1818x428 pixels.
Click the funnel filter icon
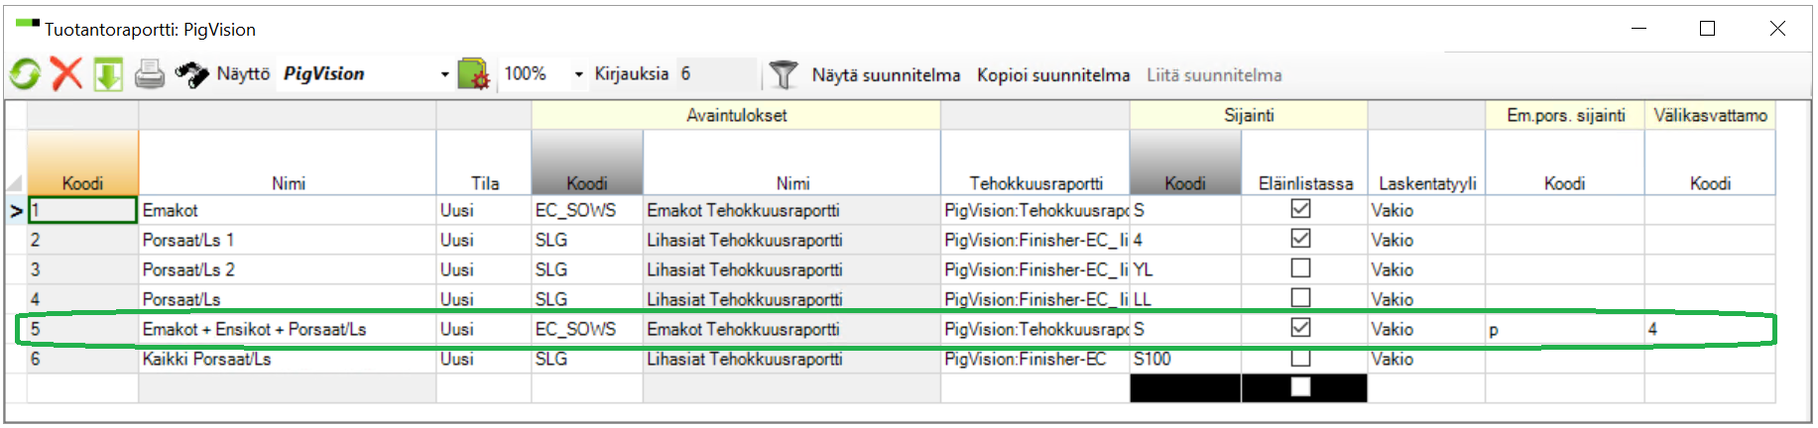(x=783, y=74)
